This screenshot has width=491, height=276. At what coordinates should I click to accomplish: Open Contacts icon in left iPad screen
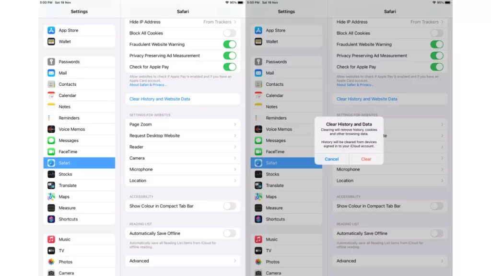click(x=51, y=84)
